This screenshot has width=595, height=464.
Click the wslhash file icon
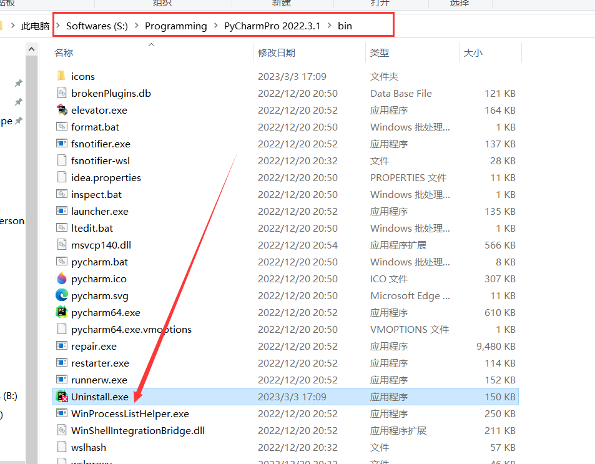point(61,447)
